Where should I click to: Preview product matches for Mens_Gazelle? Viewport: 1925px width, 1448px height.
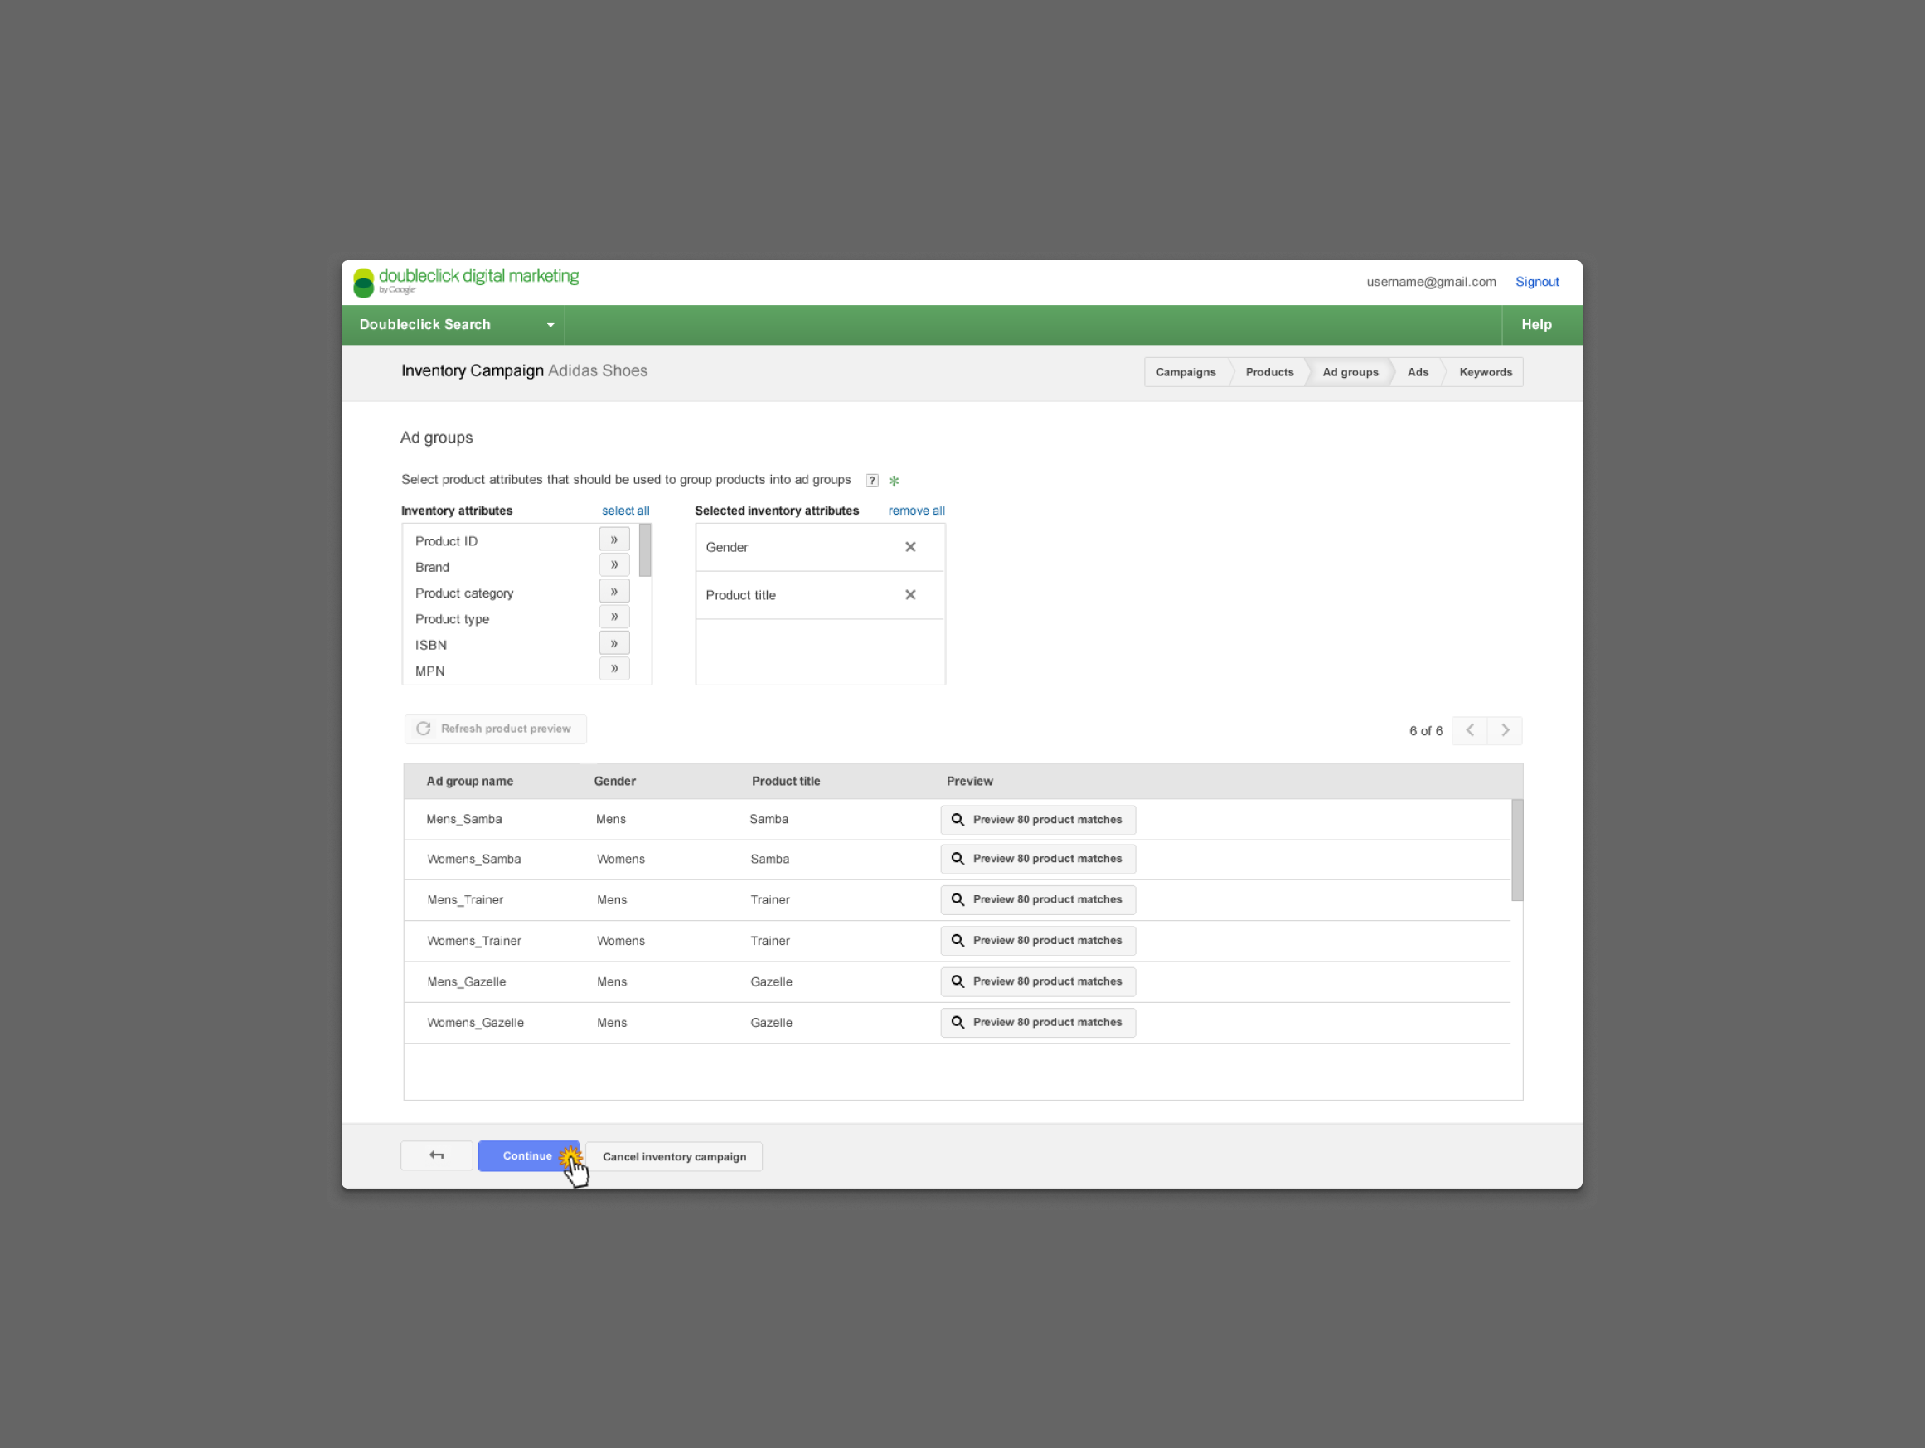pos(1037,981)
